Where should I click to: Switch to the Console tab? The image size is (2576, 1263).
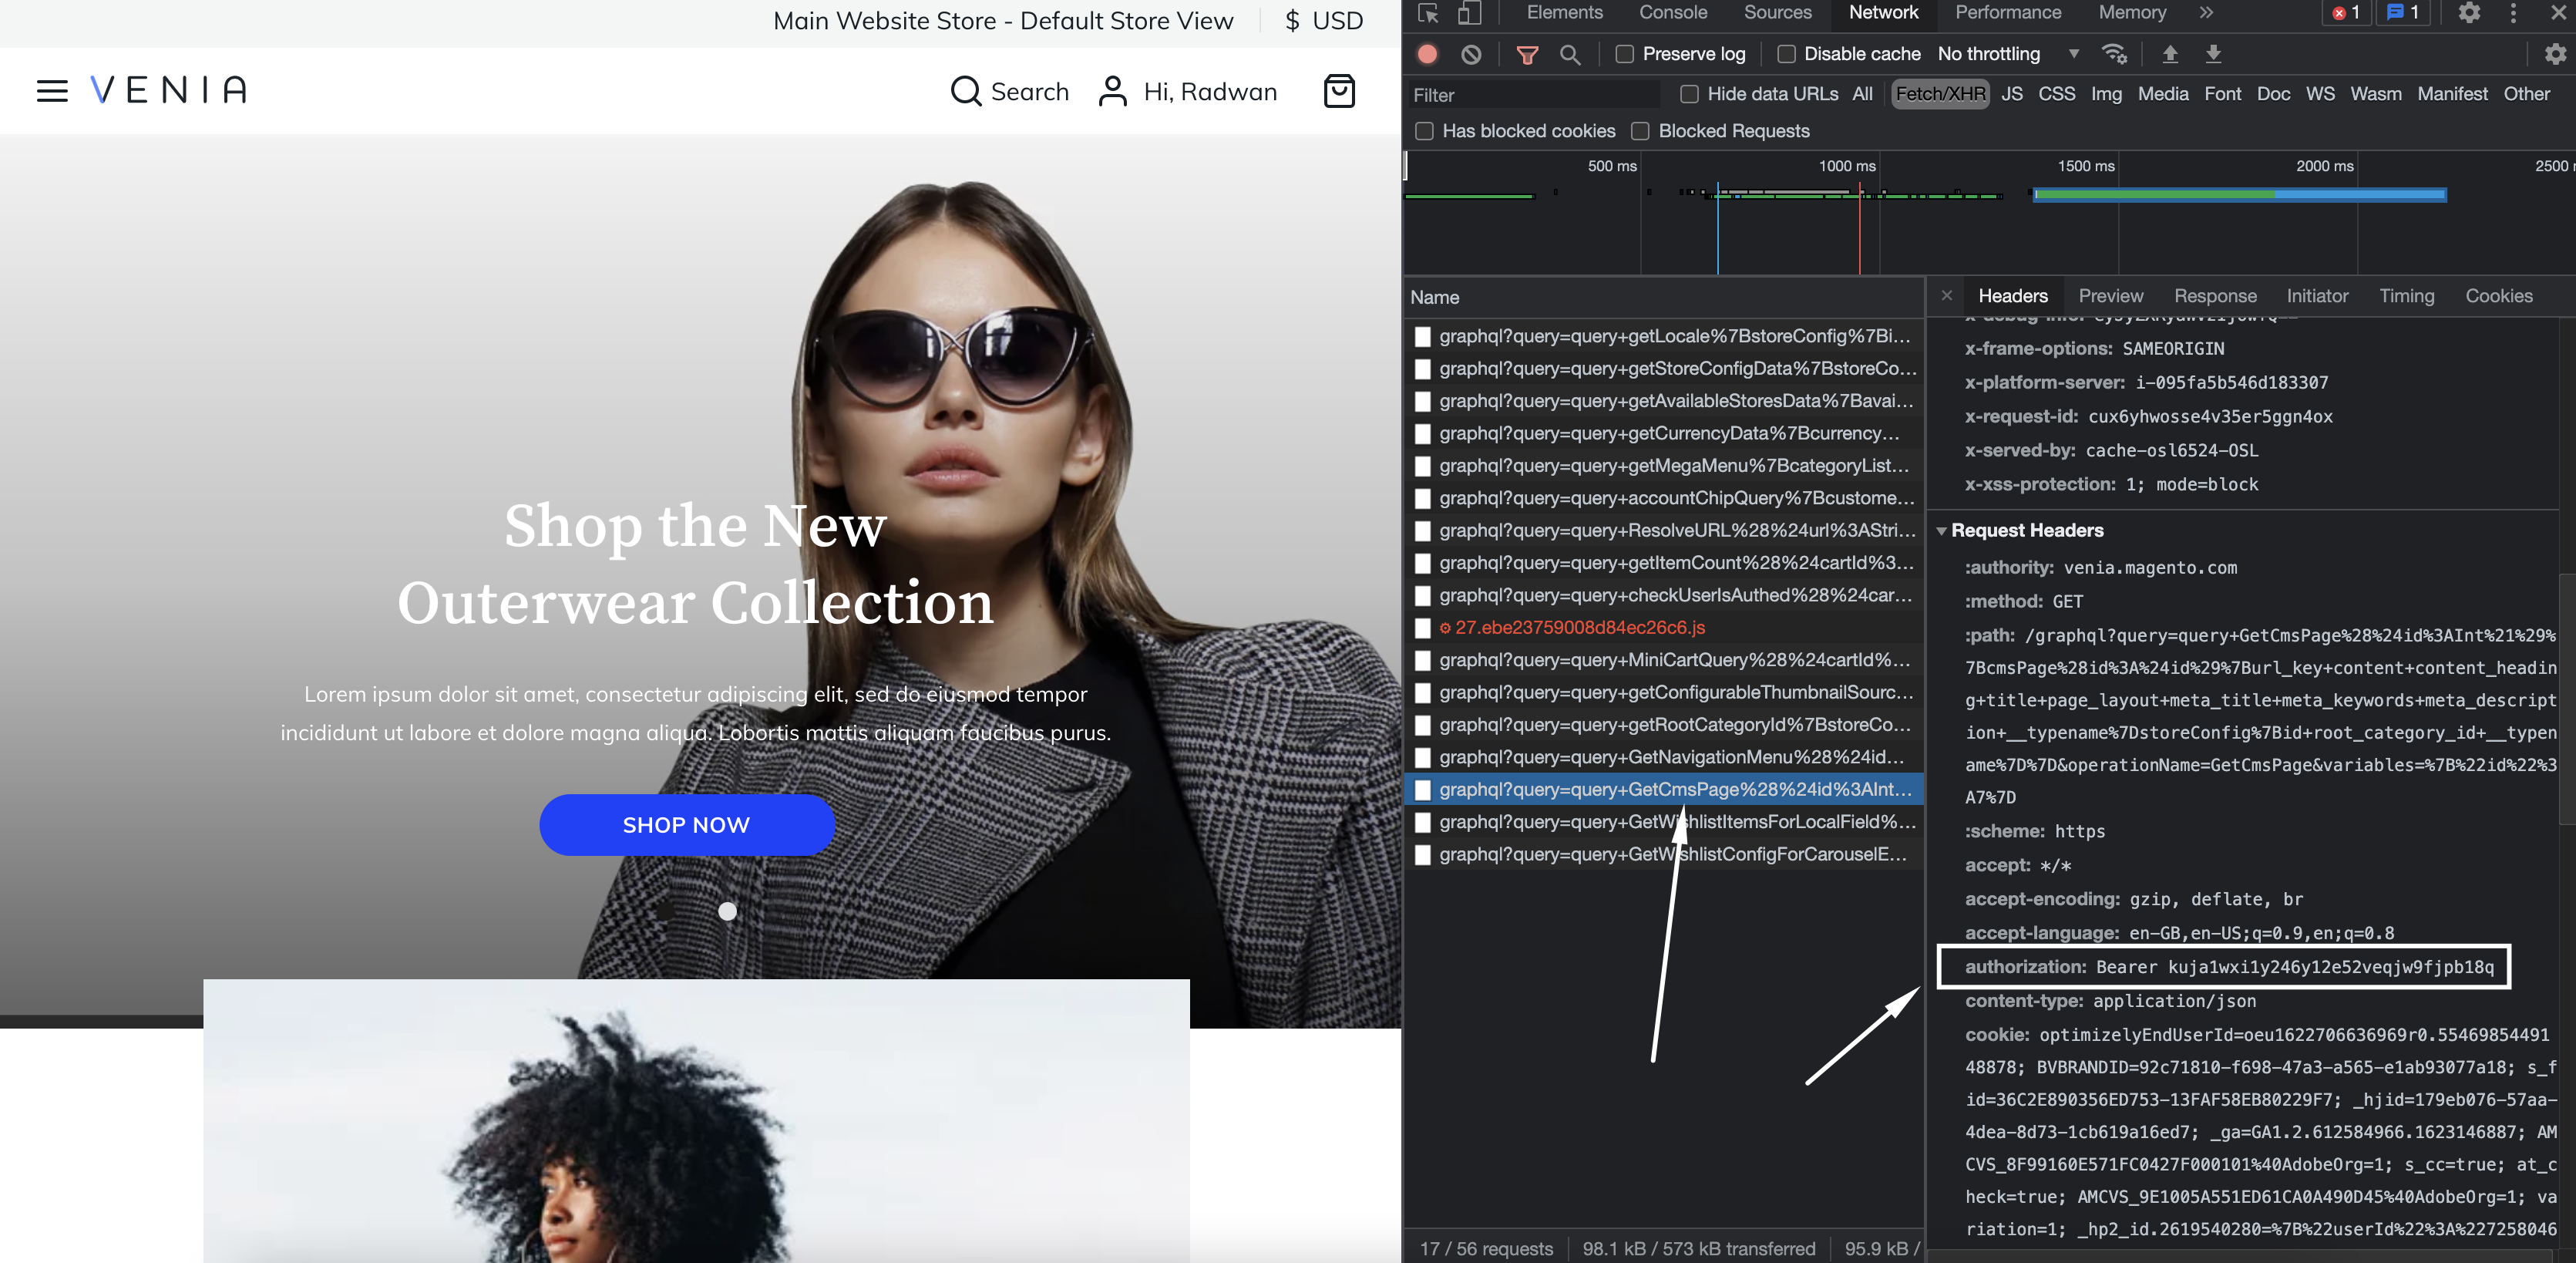tap(1672, 13)
